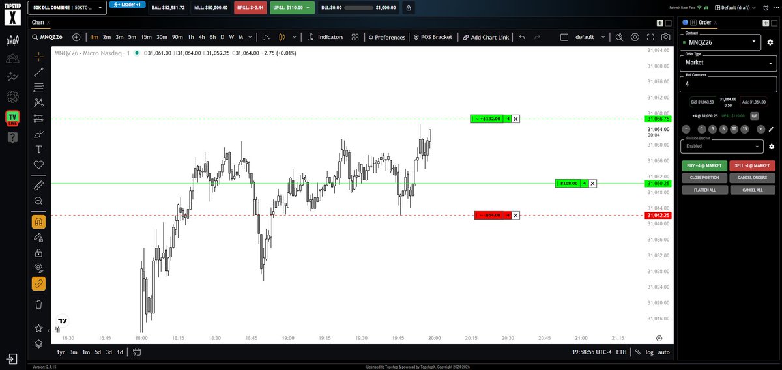Set quantity preset to 10 contracts

[734, 129]
